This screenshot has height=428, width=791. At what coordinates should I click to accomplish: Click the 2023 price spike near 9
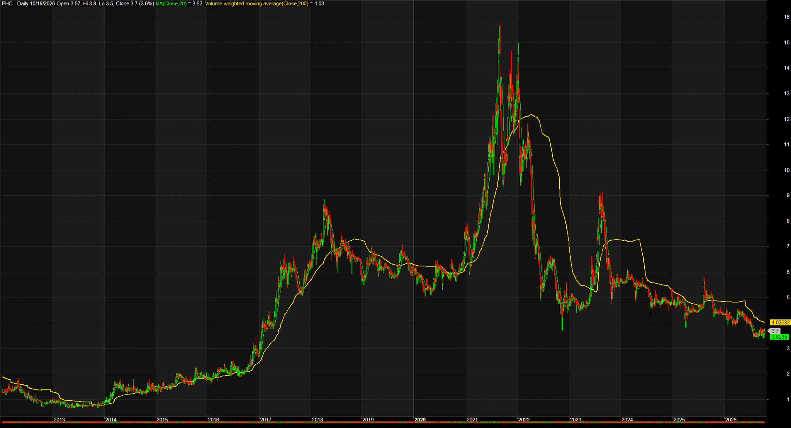(600, 193)
